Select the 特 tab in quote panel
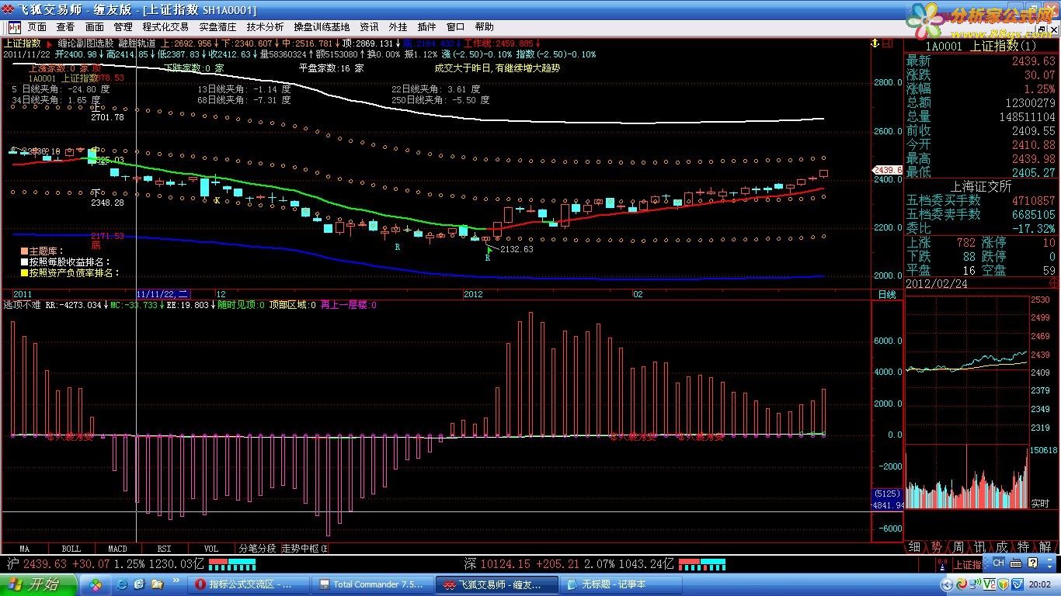 click(x=1023, y=547)
